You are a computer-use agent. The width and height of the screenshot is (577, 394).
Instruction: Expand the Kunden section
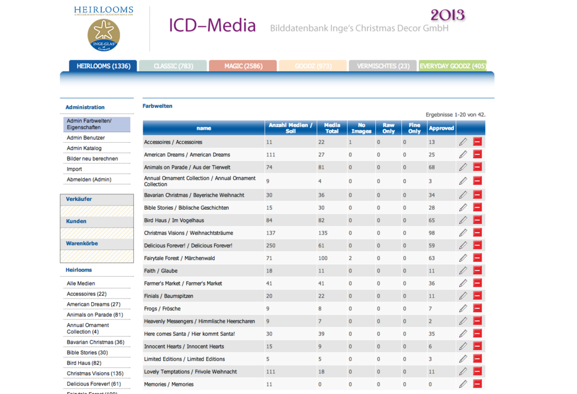tap(97, 221)
